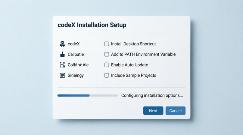Screen dimensions: 243x135
Task: Click the "codeX Installation Setup" title
Action: pos(92,25)
